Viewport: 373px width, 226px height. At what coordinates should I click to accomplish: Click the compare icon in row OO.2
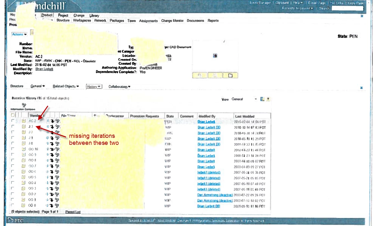pyautogui.click(x=57, y=194)
